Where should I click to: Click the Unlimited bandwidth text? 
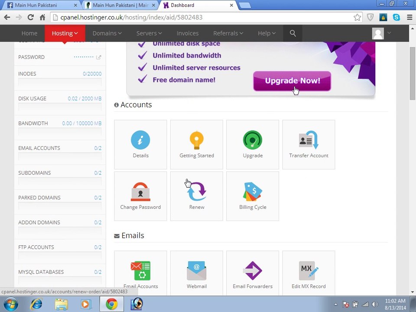(187, 55)
